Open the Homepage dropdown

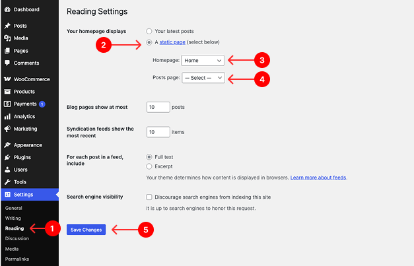pyautogui.click(x=203, y=60)
